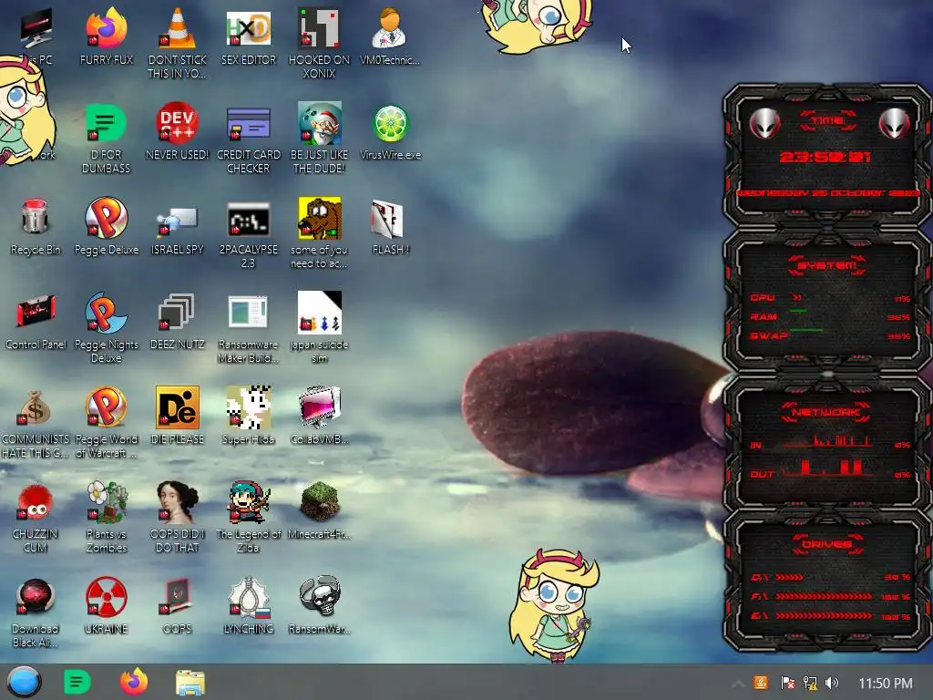This screenshot has height=700, width=933.
Task: Expand the hidden tray icons chevron
Action: (737, 684)
